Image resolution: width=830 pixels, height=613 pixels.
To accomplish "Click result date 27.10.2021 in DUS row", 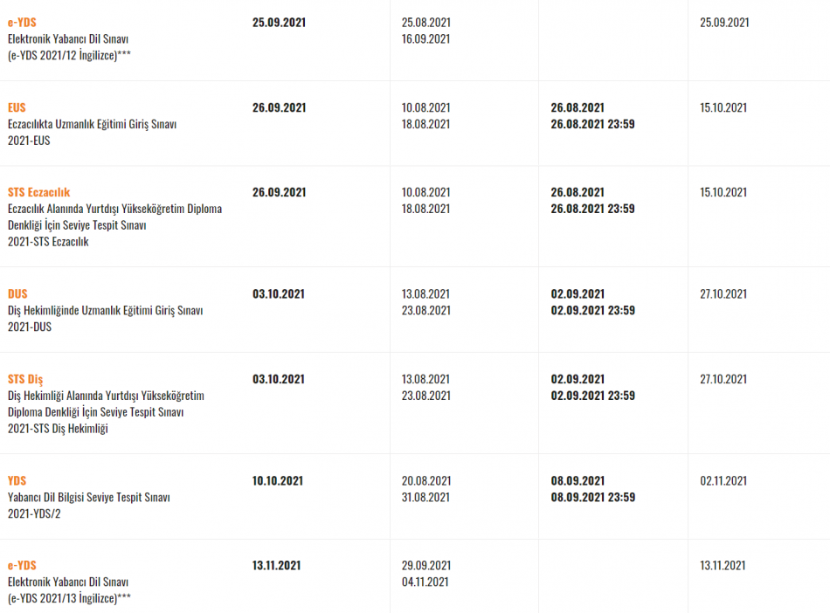I will [723, 293].
